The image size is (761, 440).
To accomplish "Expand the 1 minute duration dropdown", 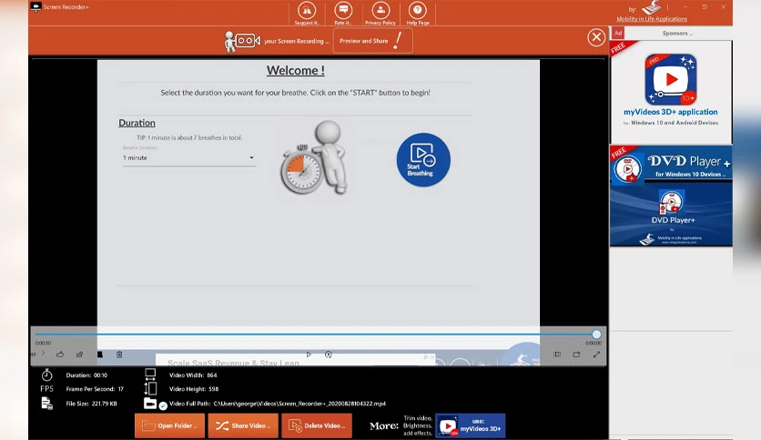I will tap(188, 158).
